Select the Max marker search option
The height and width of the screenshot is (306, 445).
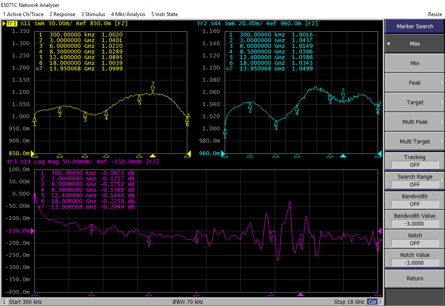pos(415,43)
